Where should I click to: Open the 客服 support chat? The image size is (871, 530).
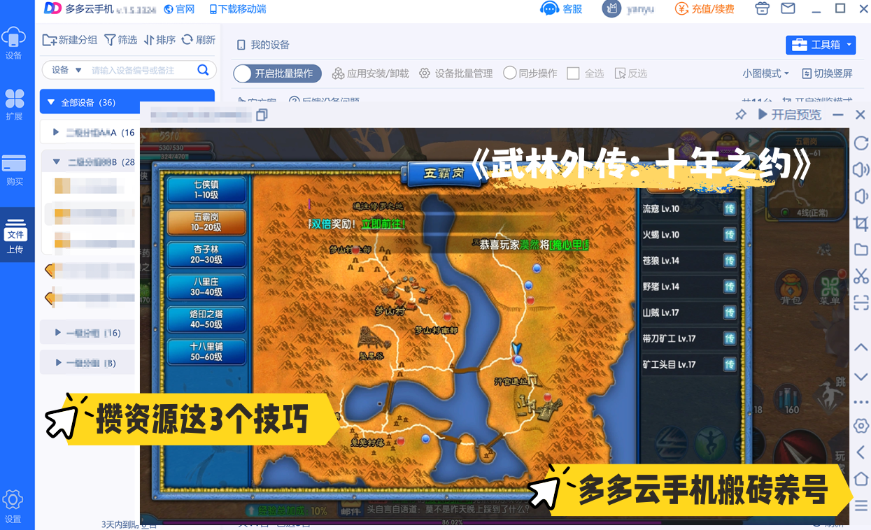click(x=562, y=9)
